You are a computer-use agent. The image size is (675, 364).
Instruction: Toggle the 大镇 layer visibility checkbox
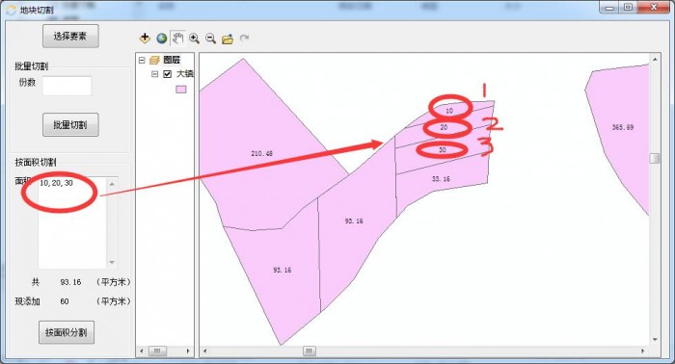[x=168, y=74]
